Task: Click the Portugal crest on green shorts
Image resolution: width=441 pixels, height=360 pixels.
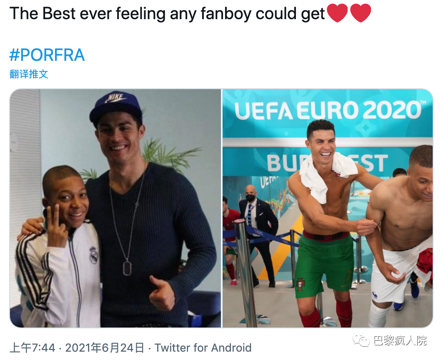Action: (300, 285)
